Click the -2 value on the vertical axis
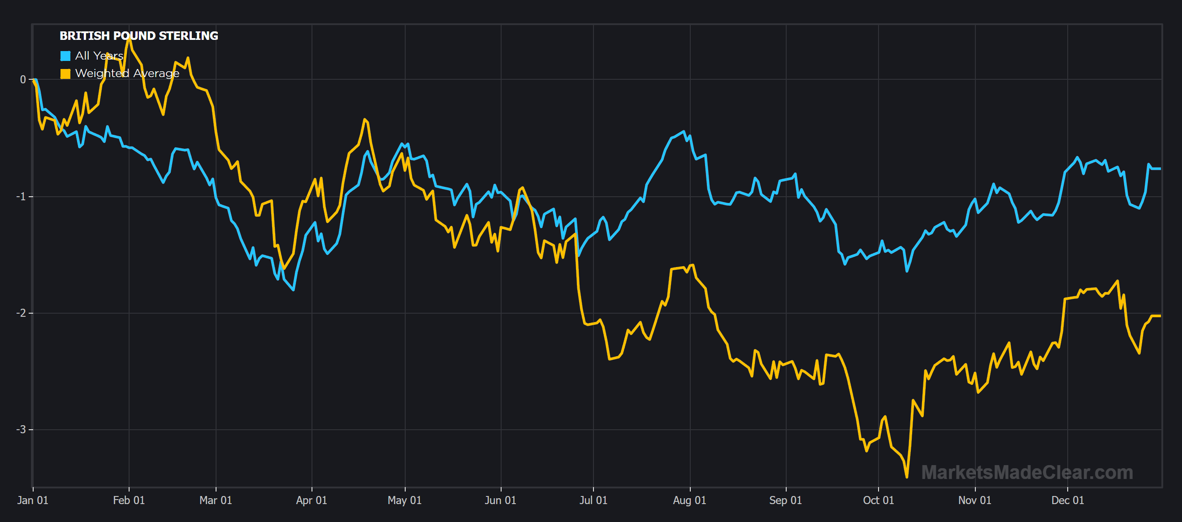The image size is (1182, 522). point(21,313)
